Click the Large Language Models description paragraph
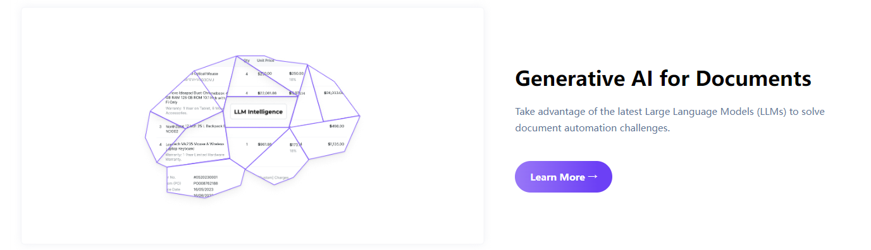The height and width of the screenshot is (250, 871). 670,119
